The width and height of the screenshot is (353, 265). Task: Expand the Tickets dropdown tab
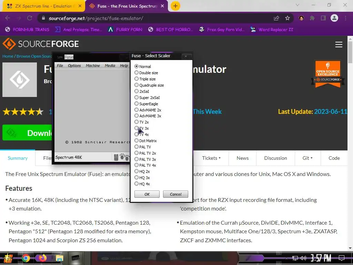click(x=211, y=158)
